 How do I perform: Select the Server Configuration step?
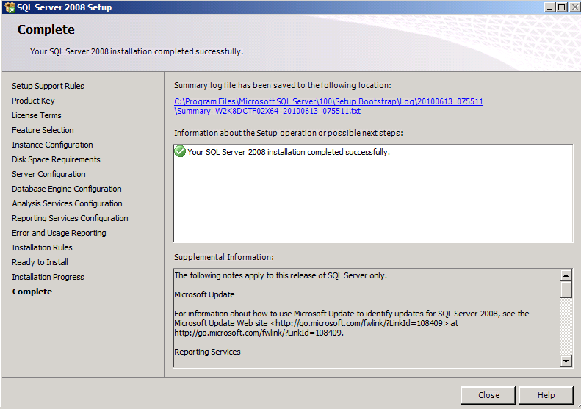[x=48, y=174]
